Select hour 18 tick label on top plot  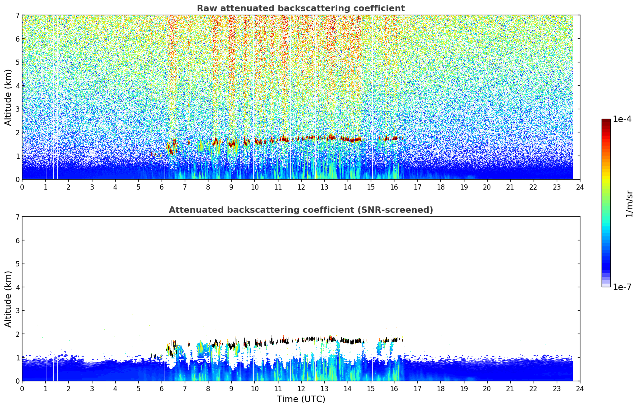440,187
